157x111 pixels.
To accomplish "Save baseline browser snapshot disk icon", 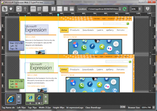I will click(x=19, y=102).
